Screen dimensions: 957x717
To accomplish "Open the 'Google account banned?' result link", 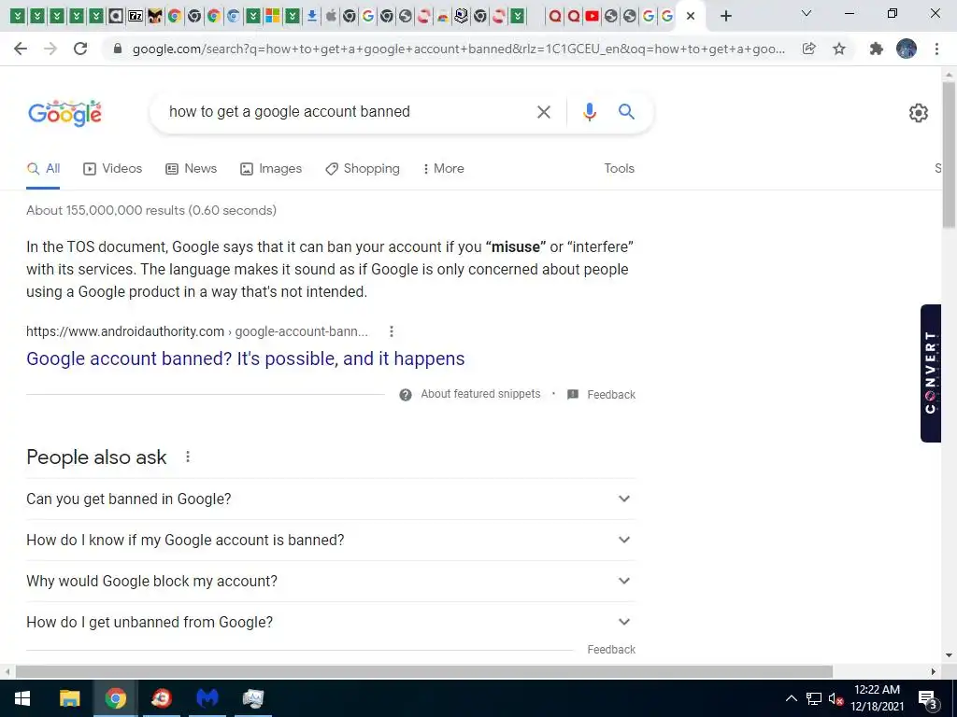I will coord(246,358).
